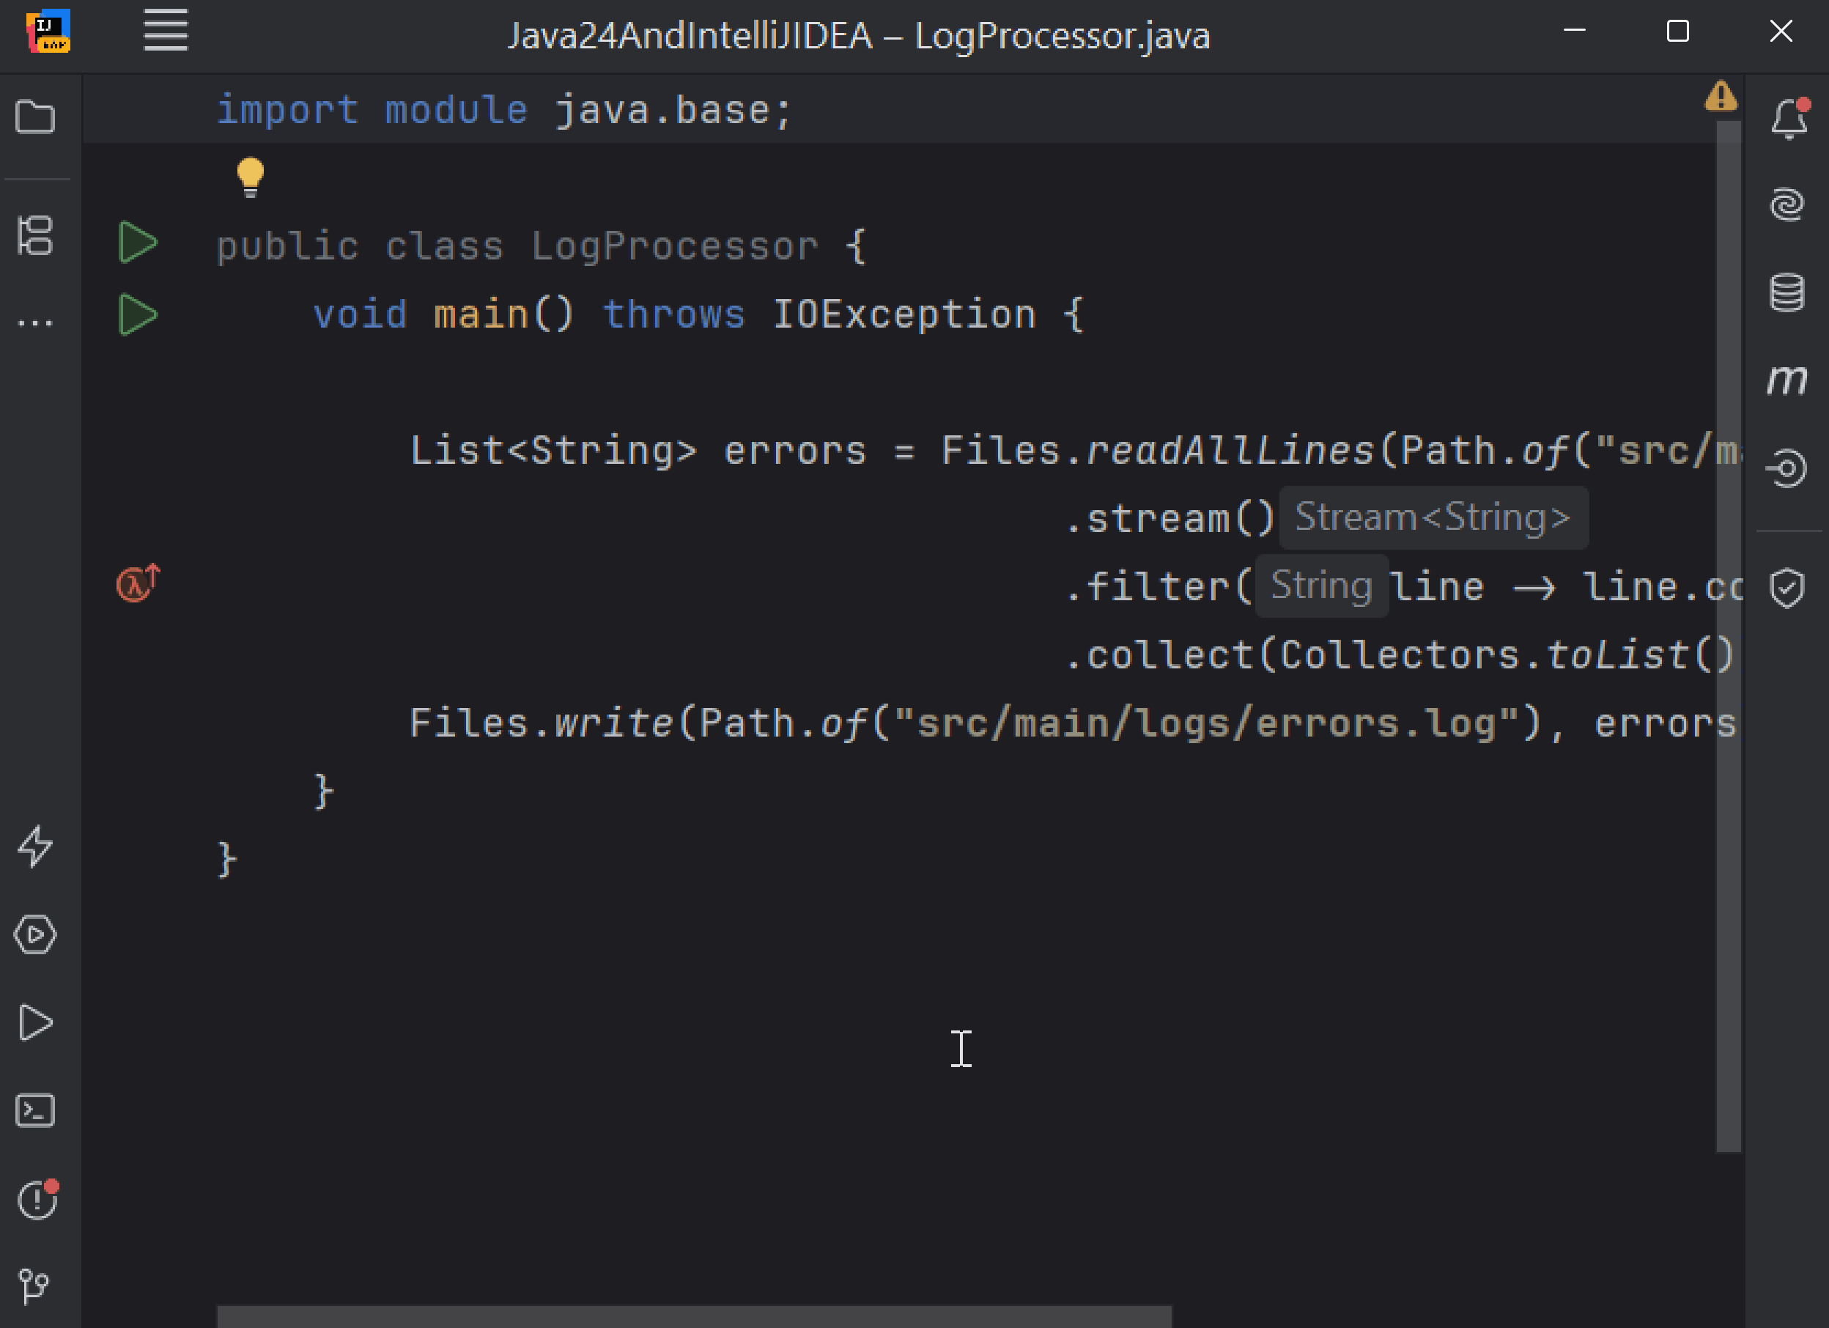Run main() method from gutter arrow
The width and height of the screenshot is (1829, 1328).
tap(138, 314)
